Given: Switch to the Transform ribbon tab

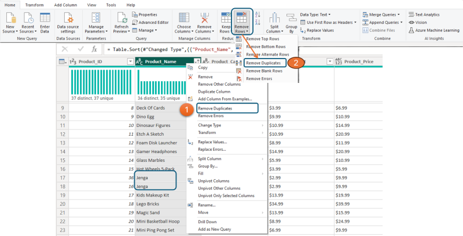Looking at the screenshot, I should pos(34,5).
